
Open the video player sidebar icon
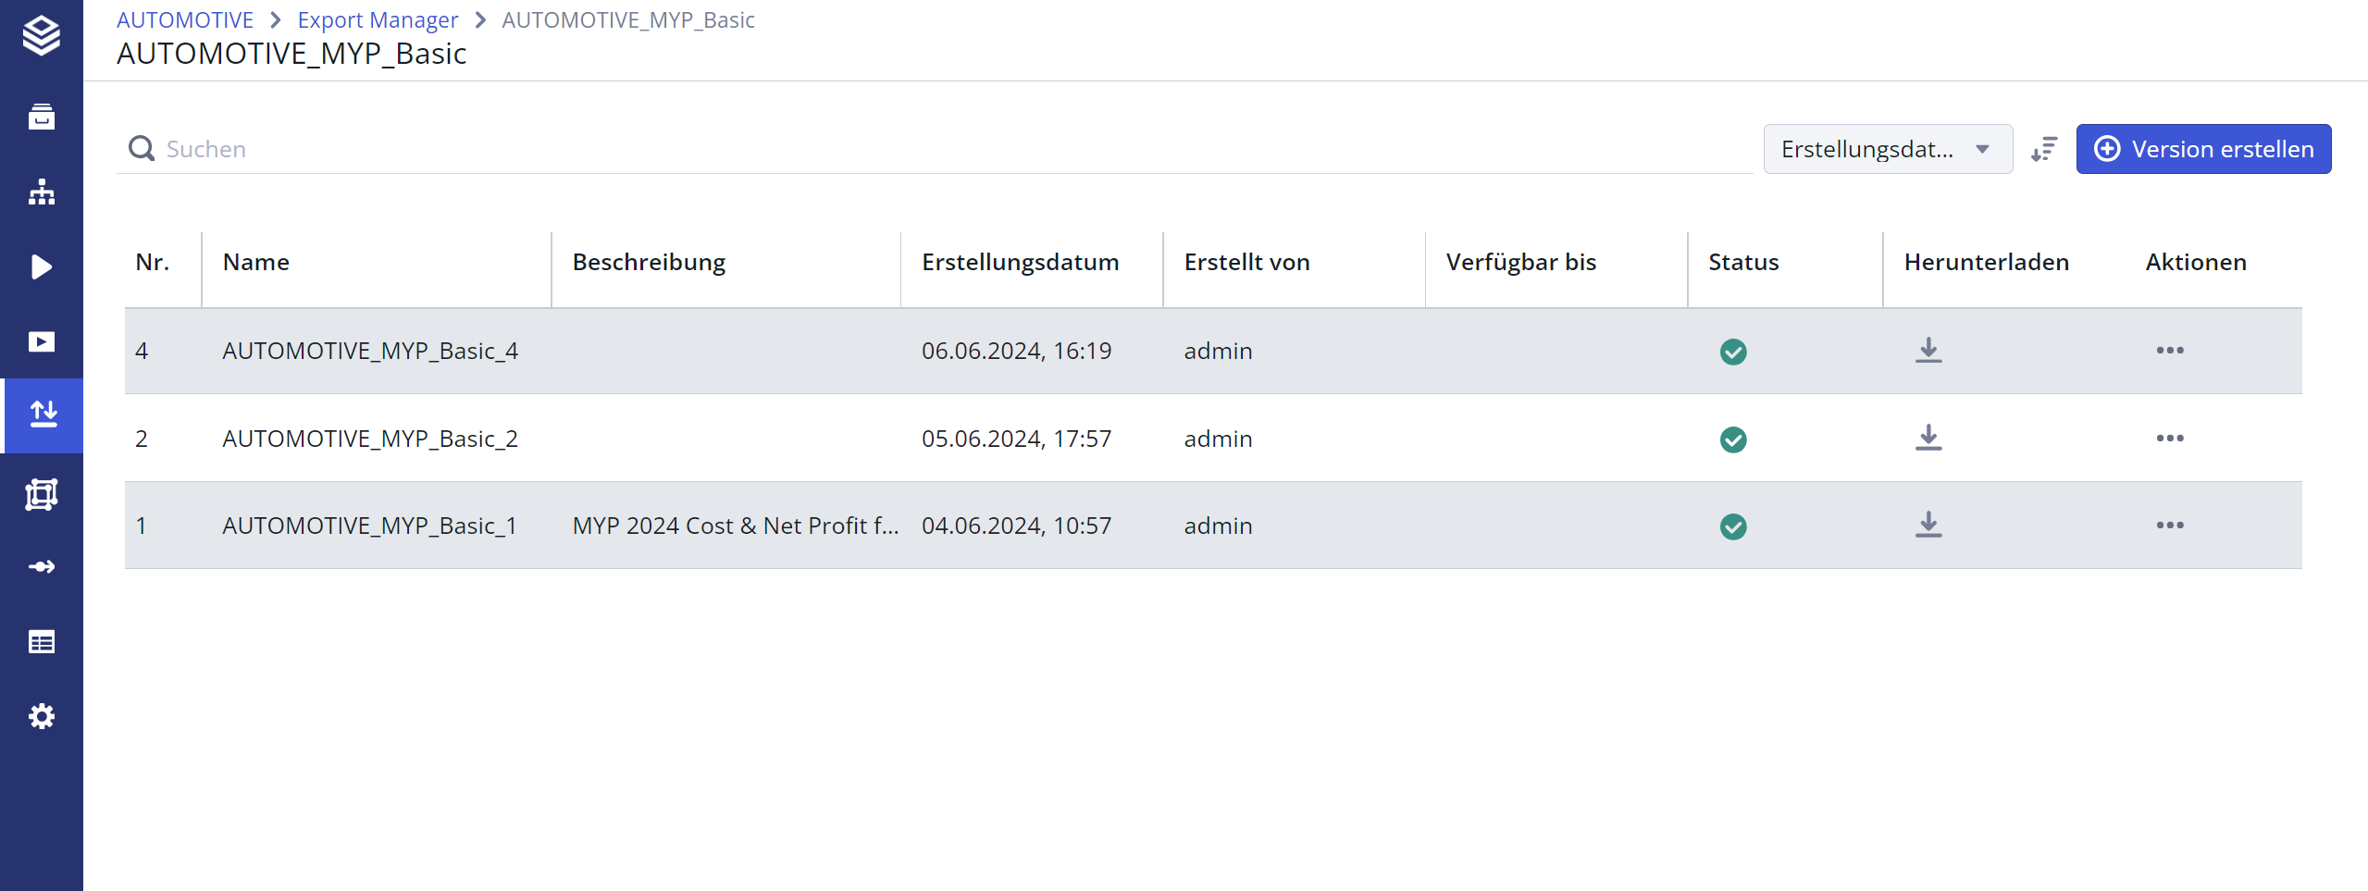coord(42,342)
